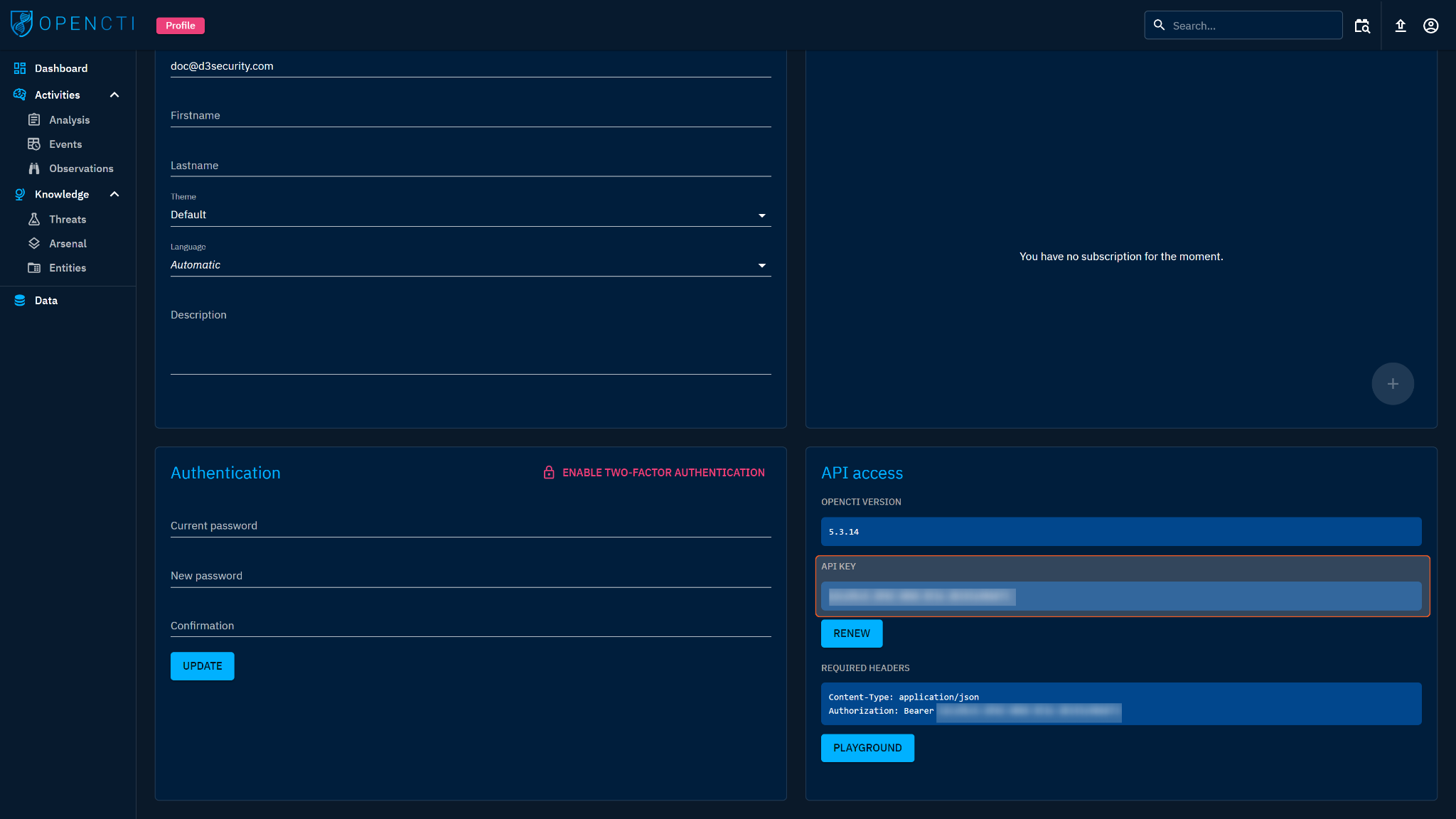Open the Events menu item
This screenshot has height=819, width=1456.
pyautogui.click(x=65, y=144)
